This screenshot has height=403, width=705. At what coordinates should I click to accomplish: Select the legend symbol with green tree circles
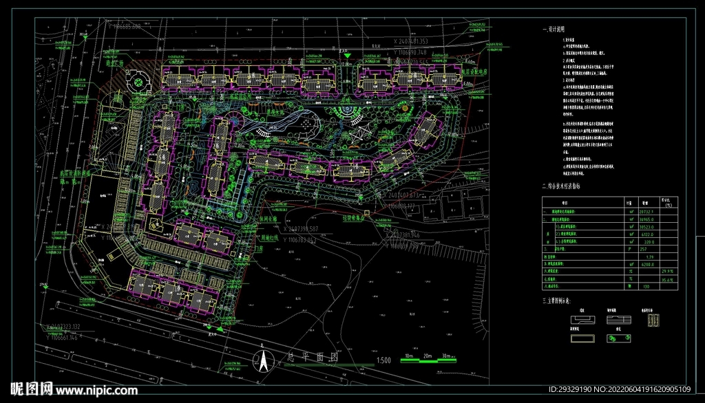(619, 338)
